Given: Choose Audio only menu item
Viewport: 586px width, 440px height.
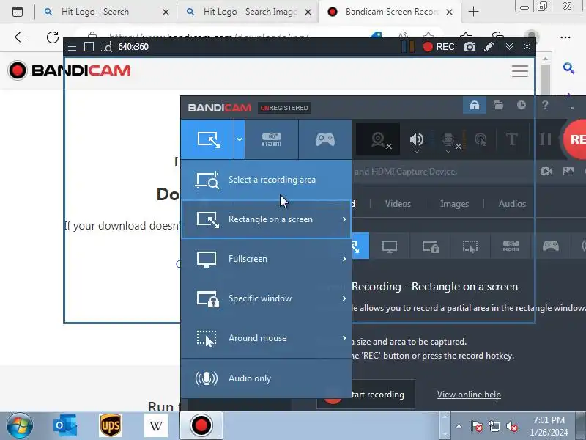Looking at the screenshot, I should [266, 378].
